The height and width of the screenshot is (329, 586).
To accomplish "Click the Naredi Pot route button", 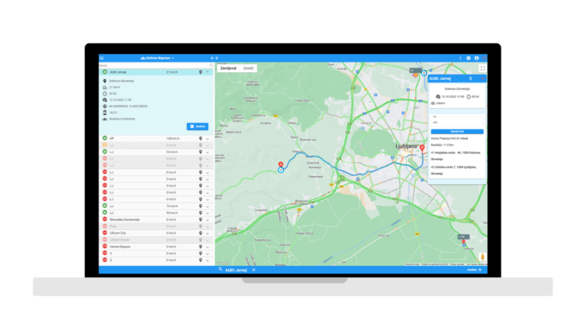I will 456,131.
